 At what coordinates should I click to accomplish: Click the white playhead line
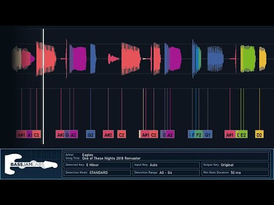tap(43, 87)
